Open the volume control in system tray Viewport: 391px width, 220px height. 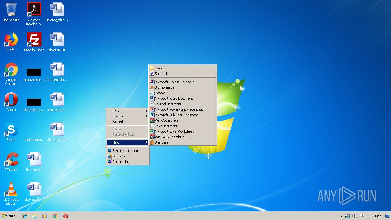click(x=355, y=216)
